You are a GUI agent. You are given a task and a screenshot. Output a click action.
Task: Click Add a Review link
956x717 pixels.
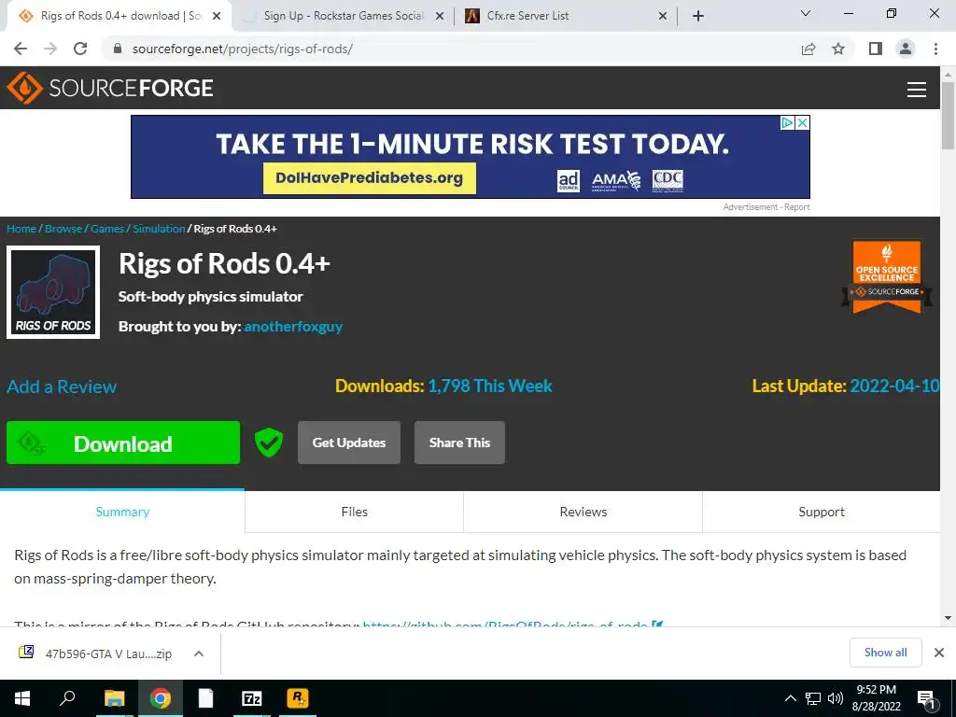pos(62,387)
